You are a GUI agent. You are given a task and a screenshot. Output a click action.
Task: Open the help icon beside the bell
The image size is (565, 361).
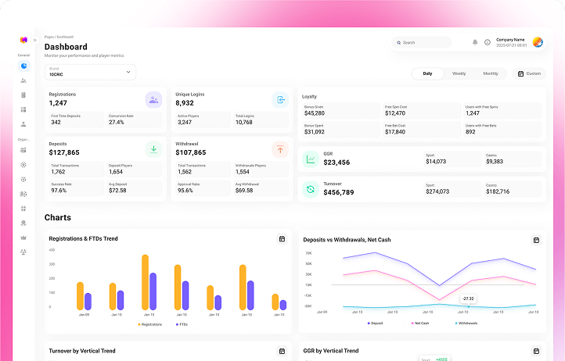click(x=488, y=42)
